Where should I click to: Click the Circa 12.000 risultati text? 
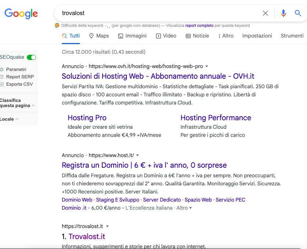pos(104,52)
